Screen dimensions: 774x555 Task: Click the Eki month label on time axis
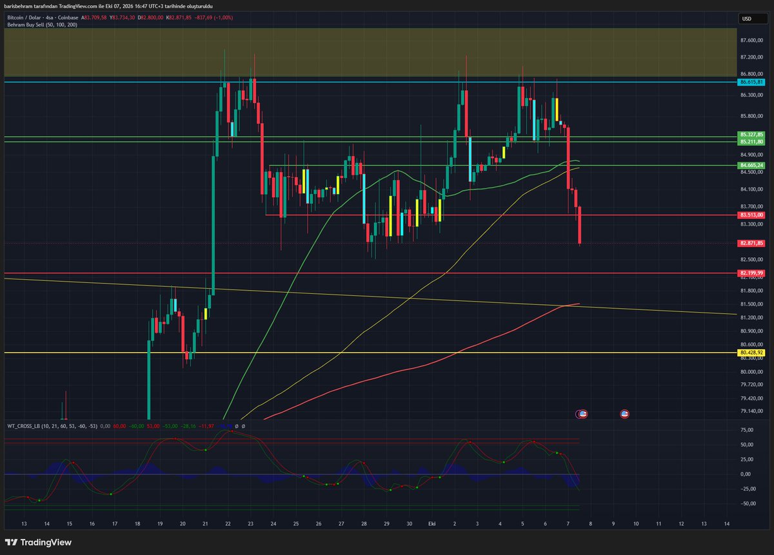(x=432, y=524)
